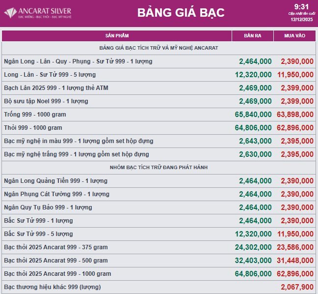This screenshot has width=318, height=294.
Task: Click the NHÓM BẠC TÍCH TRỮ ĐANG PHÁT HÀNH heading
Action: (159, 168)
